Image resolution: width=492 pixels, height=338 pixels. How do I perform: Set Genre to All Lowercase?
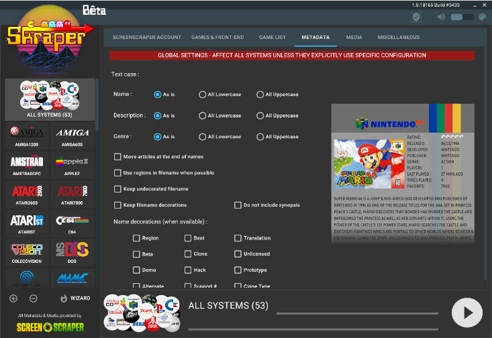click(203, 137)
